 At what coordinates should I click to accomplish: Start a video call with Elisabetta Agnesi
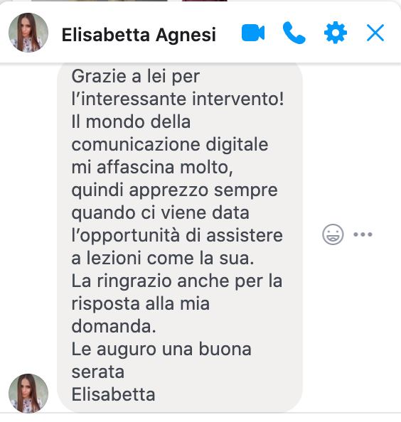tap(253, 33)
